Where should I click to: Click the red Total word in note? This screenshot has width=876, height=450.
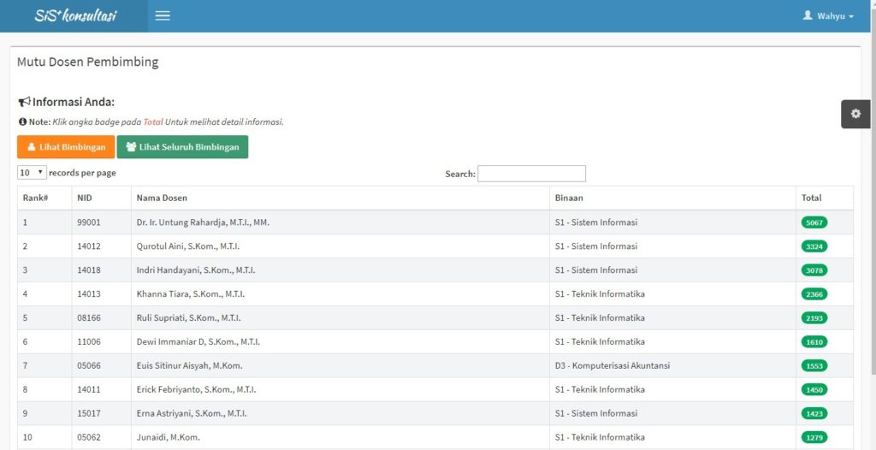pos(153,121)
